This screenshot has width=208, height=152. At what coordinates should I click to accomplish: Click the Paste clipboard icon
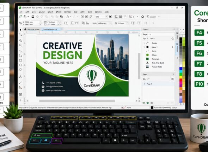(62, 17)
